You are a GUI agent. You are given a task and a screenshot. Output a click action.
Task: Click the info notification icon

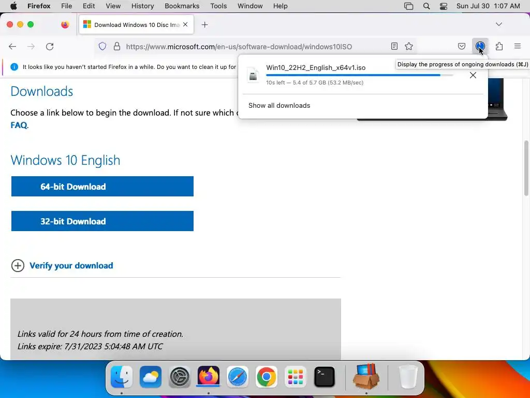(x=14, y=67)
